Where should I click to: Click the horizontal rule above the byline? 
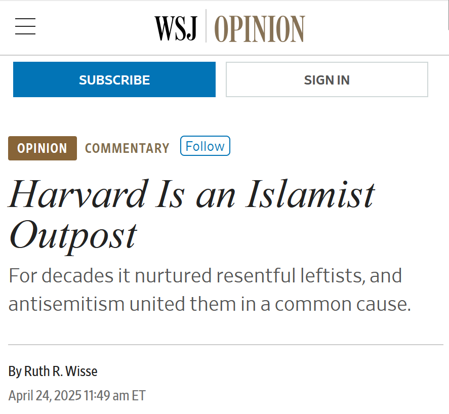click(x=226, y=345)
